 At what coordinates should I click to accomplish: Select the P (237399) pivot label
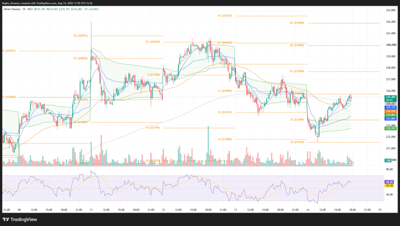click(x=153, y=75)
